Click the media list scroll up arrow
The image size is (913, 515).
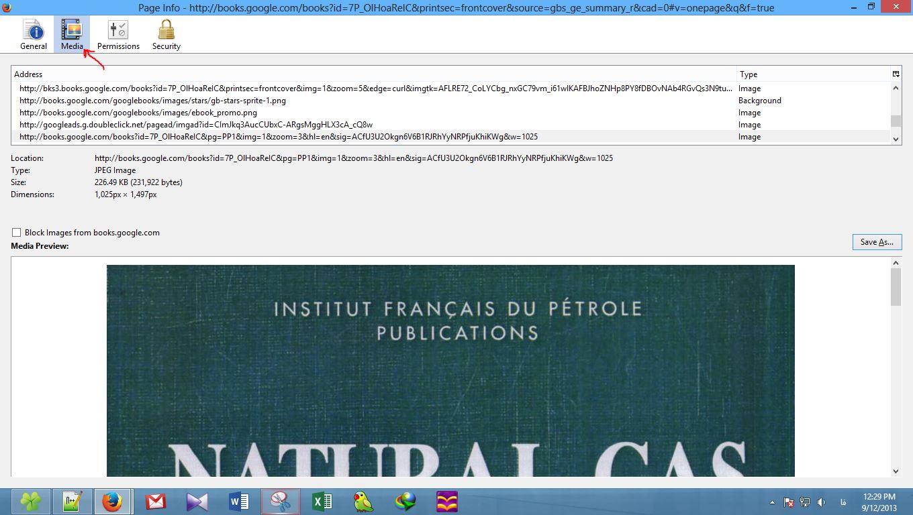point(896,88)
